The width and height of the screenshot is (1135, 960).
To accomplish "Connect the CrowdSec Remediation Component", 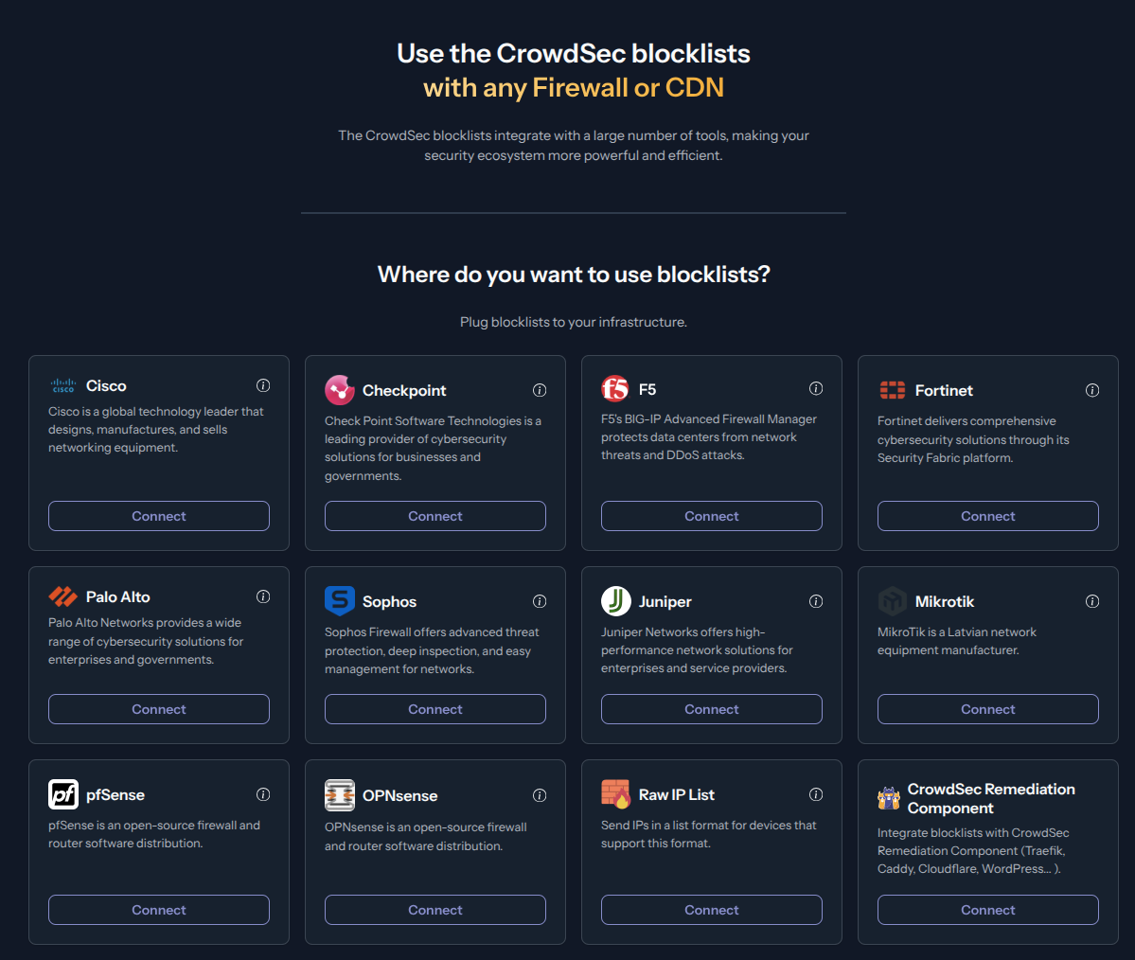I will (987, 910).
